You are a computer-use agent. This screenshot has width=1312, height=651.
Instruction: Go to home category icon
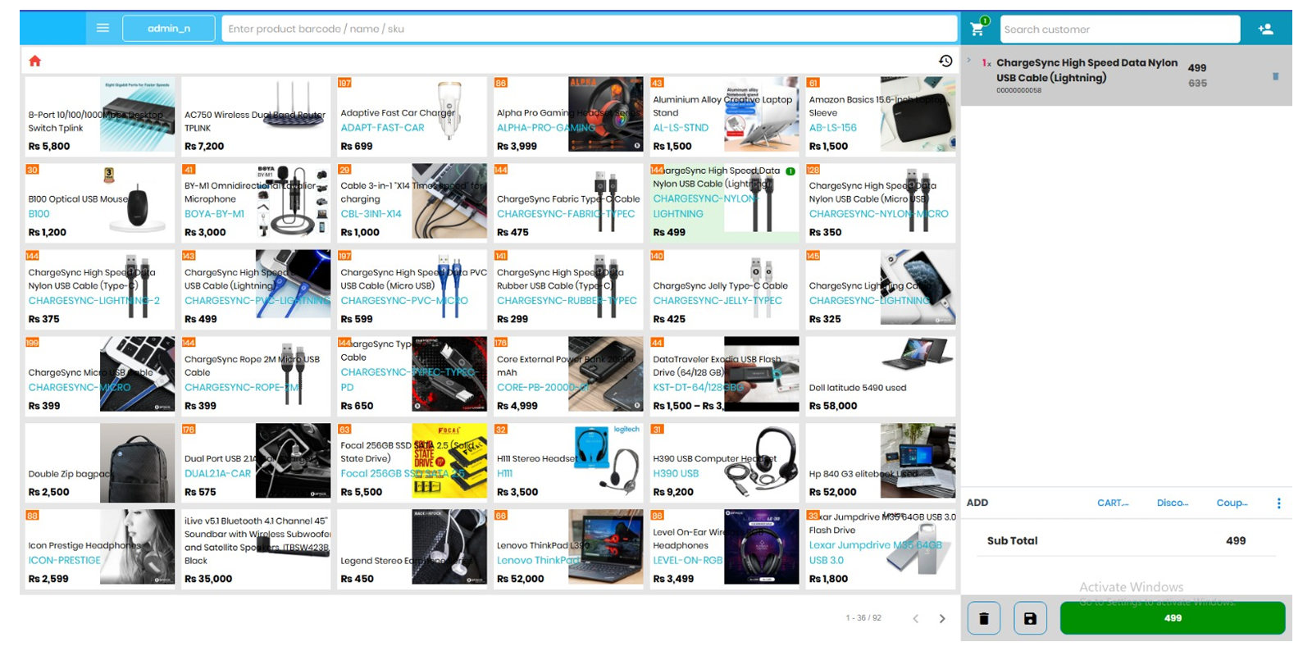click(x=34, y=61)
